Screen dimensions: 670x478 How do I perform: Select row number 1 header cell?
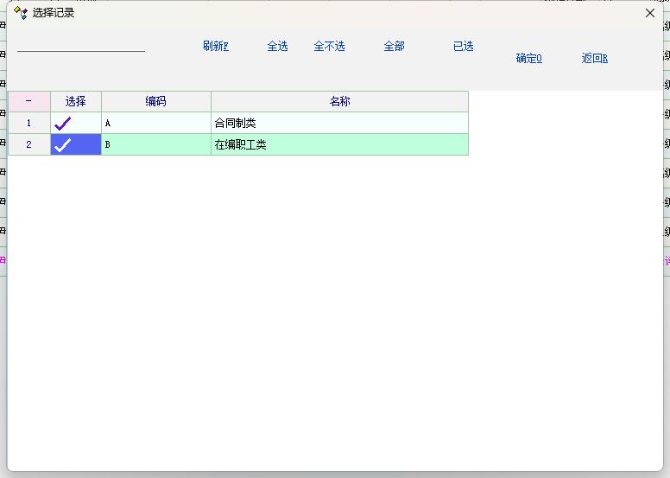(x=28, y=124)
